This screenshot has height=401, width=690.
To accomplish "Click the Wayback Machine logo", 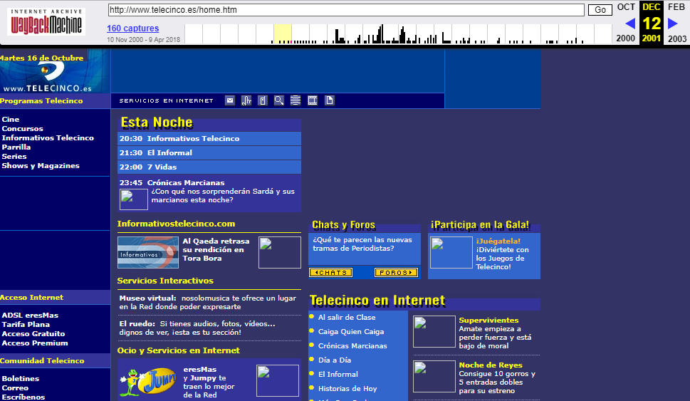I will tap(46, 21).
